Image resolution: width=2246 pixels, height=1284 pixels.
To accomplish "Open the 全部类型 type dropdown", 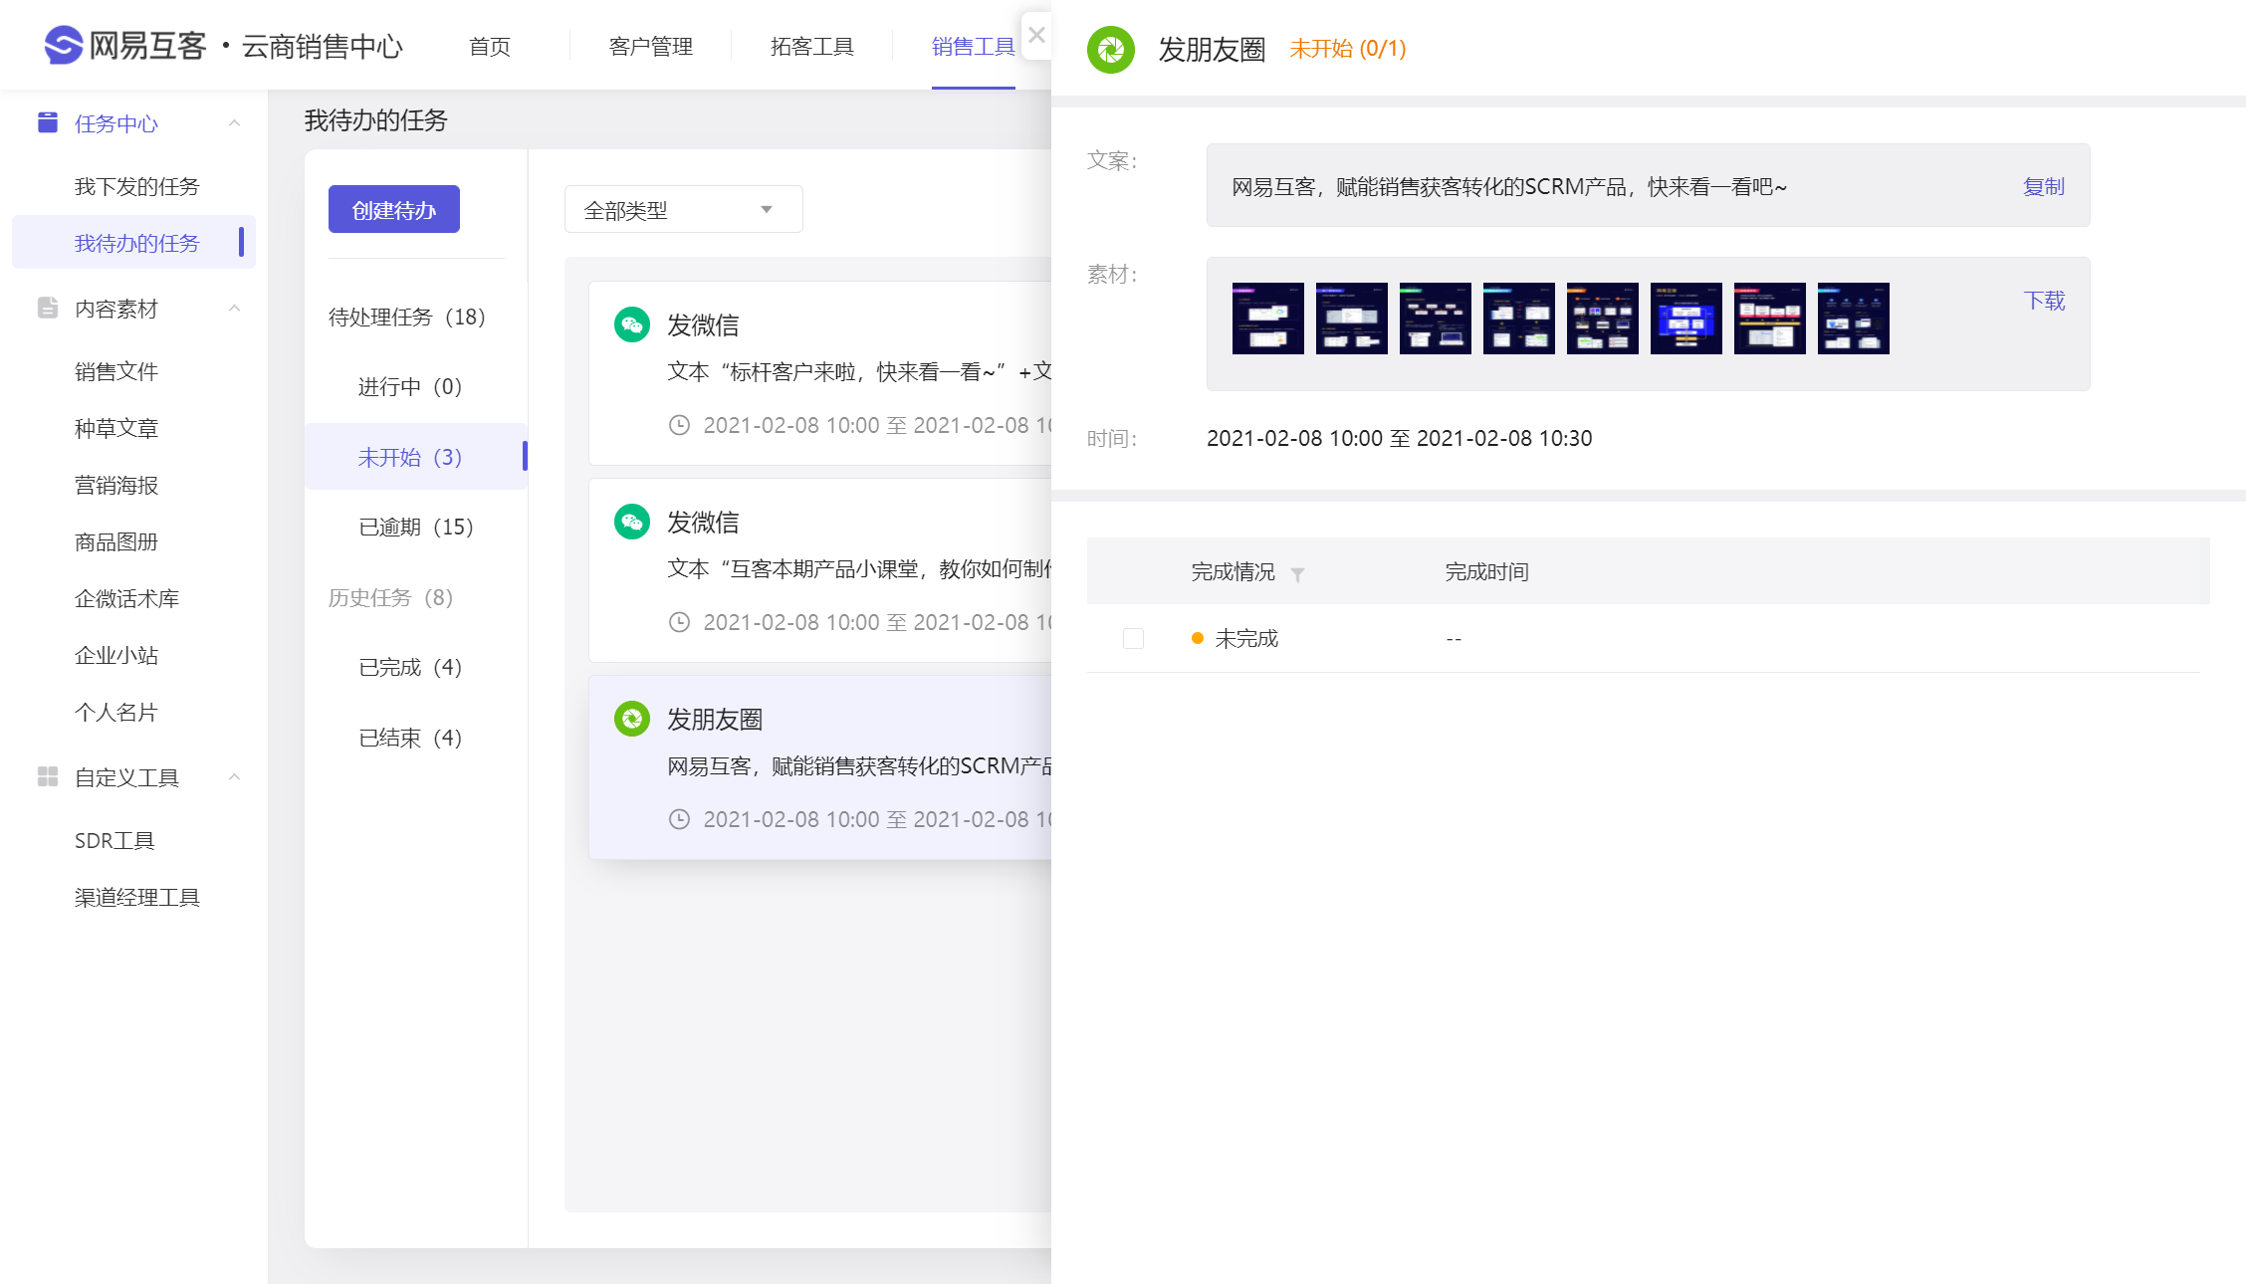I will tap(683, 209).
